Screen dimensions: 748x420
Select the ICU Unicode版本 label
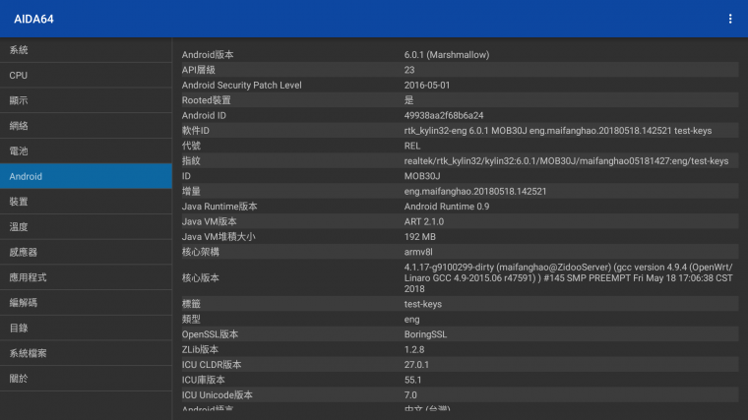[218, 395]
